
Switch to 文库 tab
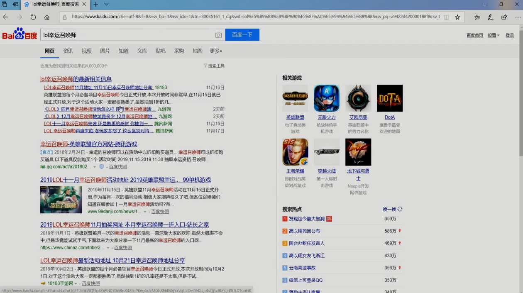coord(142,51)
